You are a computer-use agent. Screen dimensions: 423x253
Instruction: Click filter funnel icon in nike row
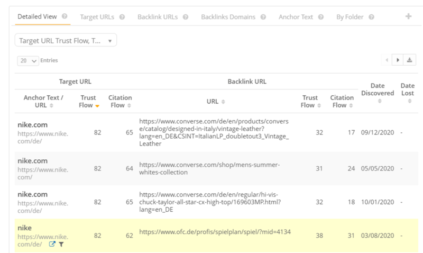click(x=61, y=245)
